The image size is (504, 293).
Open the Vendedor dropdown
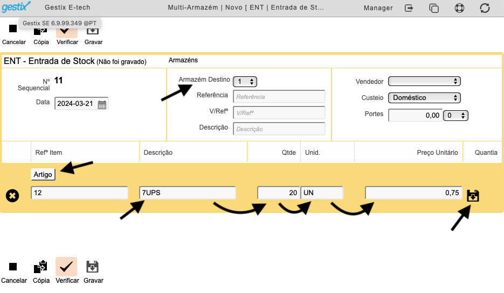pos(424,81)
